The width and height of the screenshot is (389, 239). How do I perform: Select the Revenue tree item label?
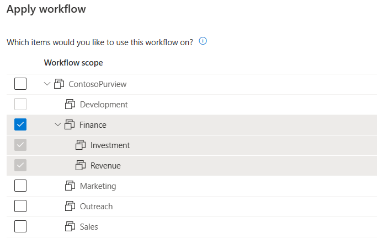(105, 165)
